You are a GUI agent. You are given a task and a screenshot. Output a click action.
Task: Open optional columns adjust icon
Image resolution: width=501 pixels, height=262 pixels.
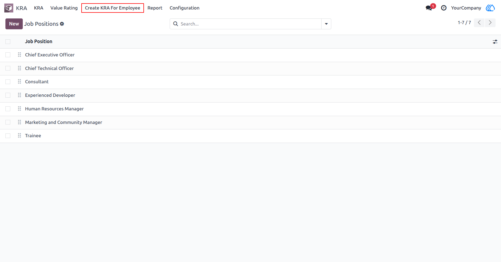coord(495,41)
